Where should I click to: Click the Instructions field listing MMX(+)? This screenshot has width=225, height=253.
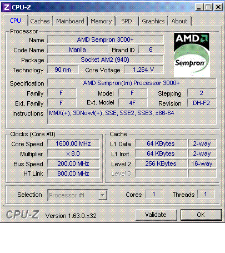[x=132, y=116]
